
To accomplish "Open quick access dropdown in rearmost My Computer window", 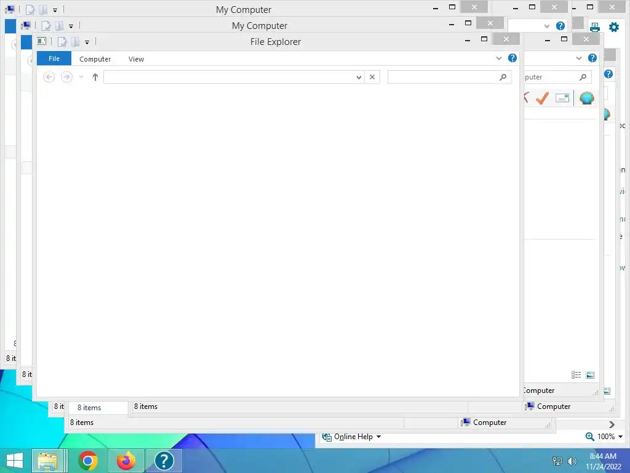I will (55, 10).
